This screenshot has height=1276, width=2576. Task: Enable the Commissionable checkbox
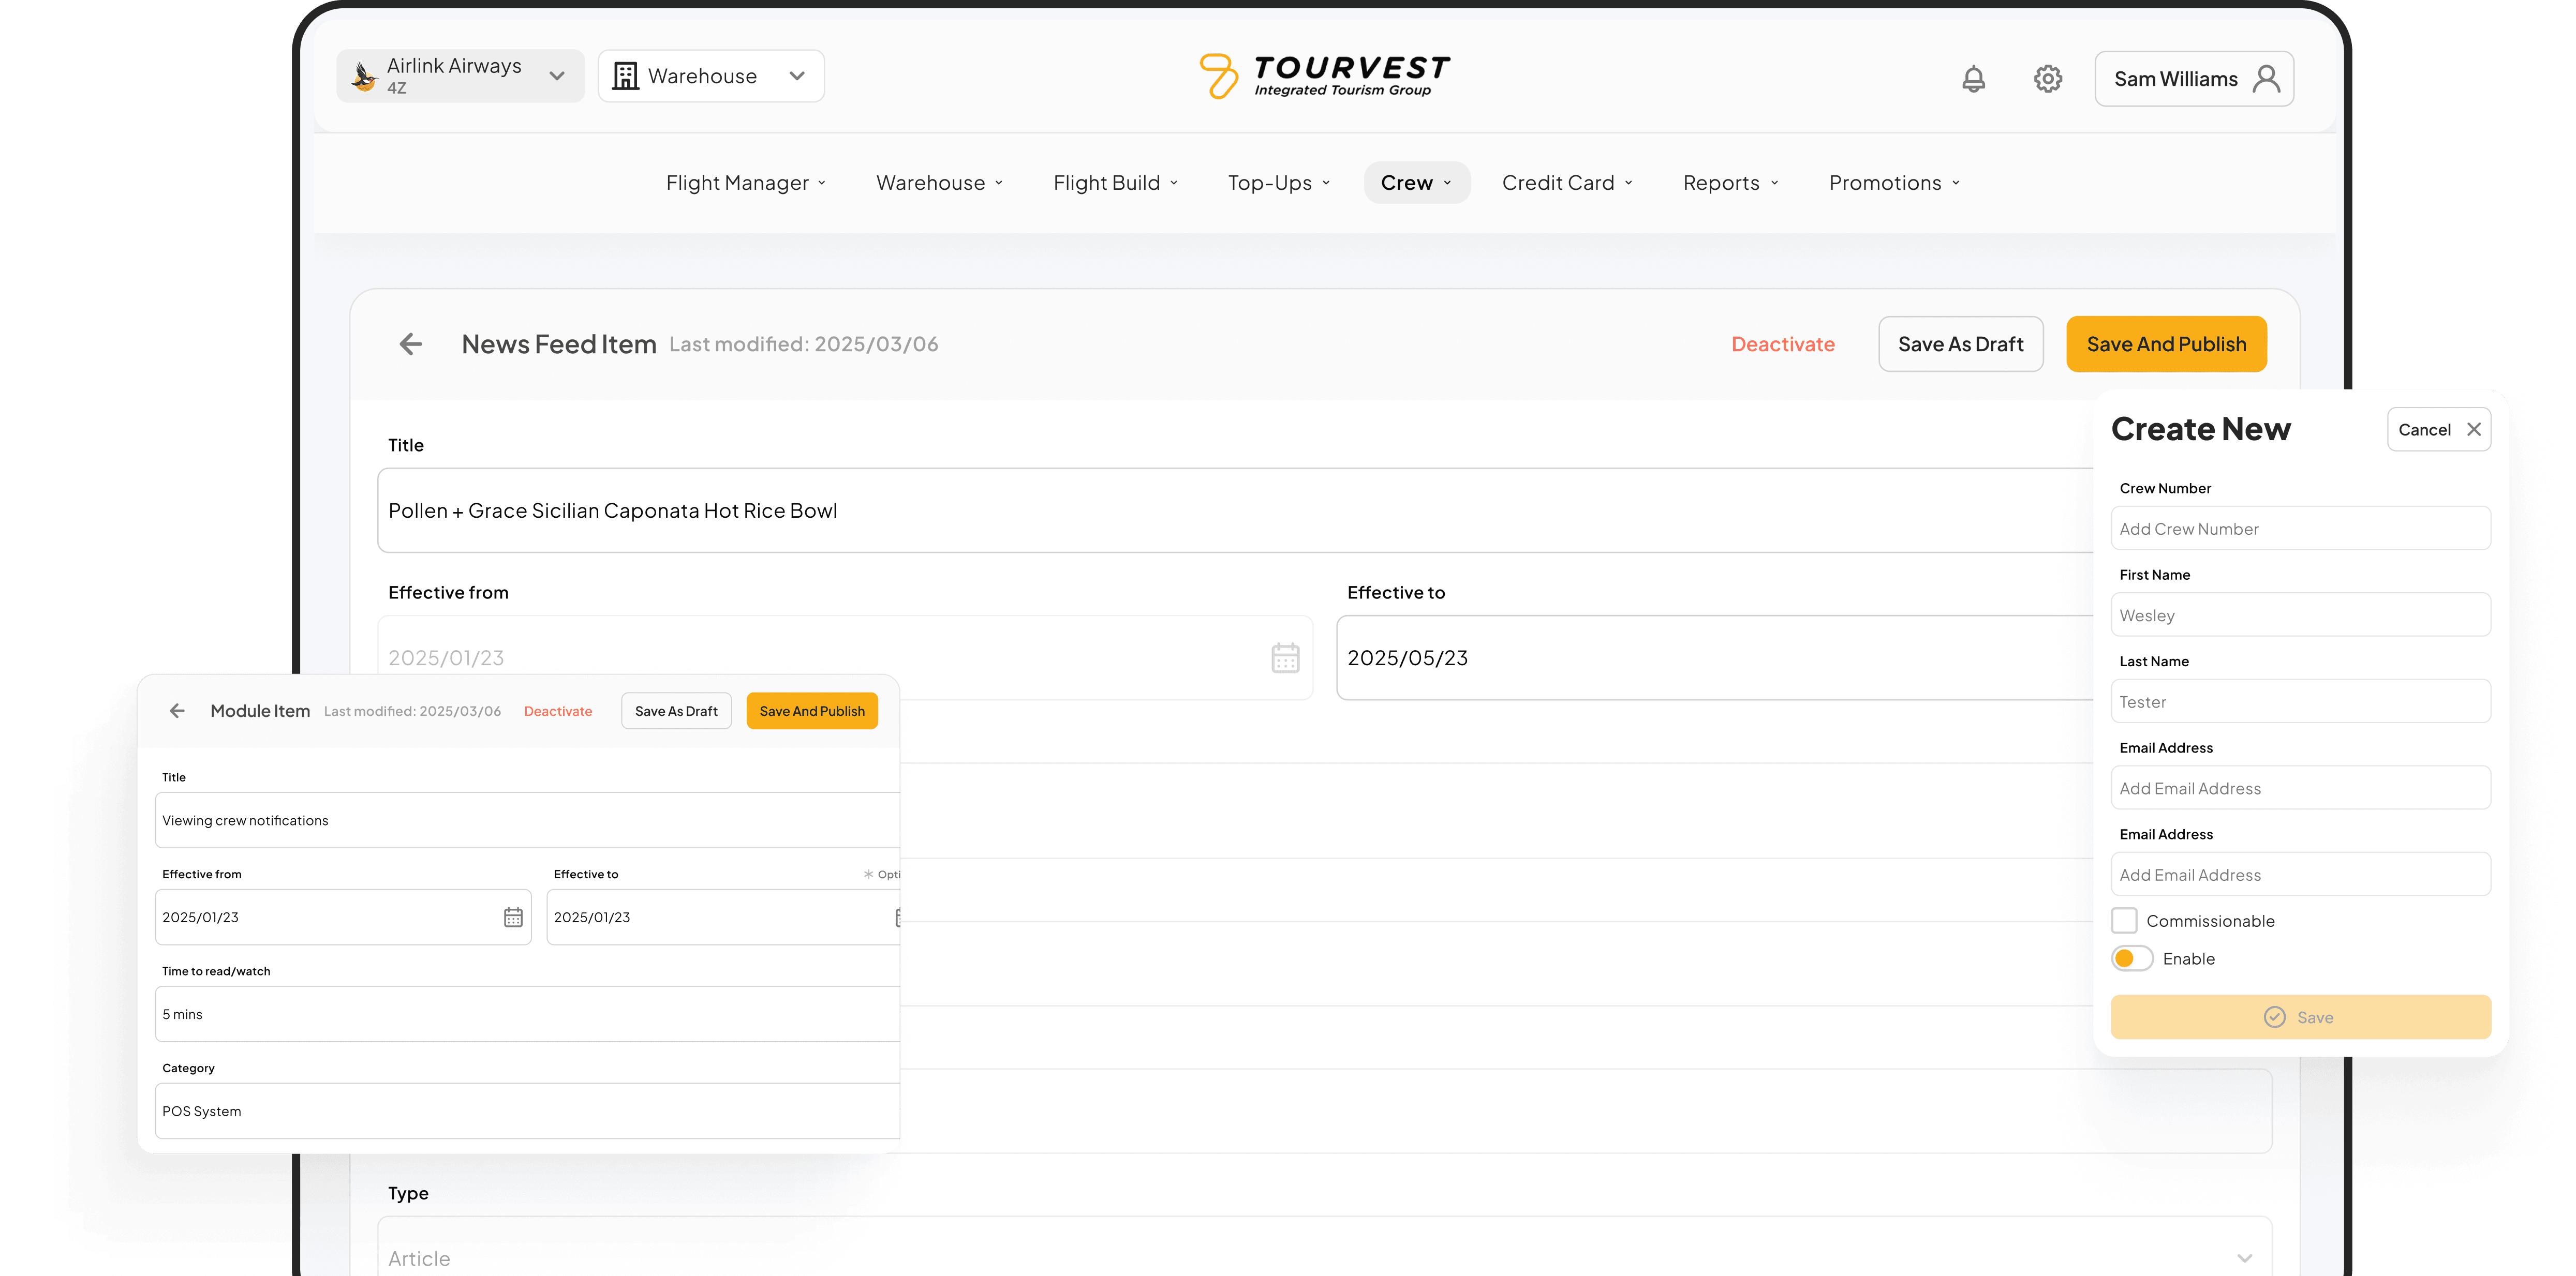click(2125, 919)
